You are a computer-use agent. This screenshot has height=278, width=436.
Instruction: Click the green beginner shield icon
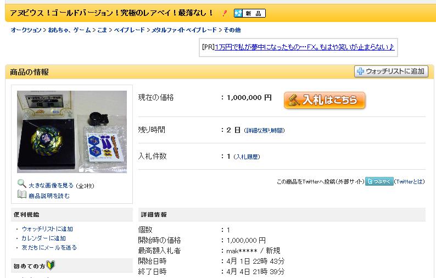click(51, 265)
